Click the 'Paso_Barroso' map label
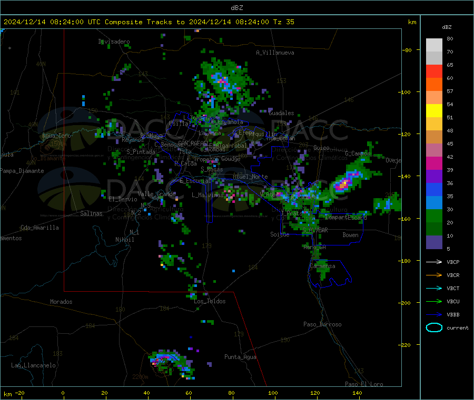Image resolution: width=474 pixels, height=400 pixels. pos(322,325)
